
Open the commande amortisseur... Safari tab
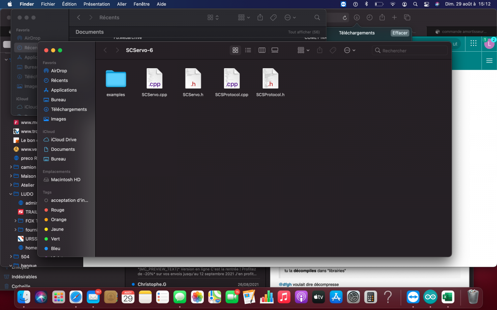461,32
